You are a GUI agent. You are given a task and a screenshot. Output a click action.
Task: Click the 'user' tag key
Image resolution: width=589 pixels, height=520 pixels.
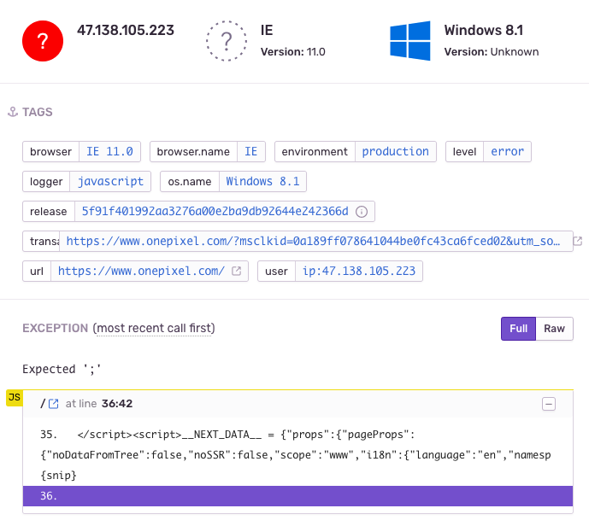(276, 271)
